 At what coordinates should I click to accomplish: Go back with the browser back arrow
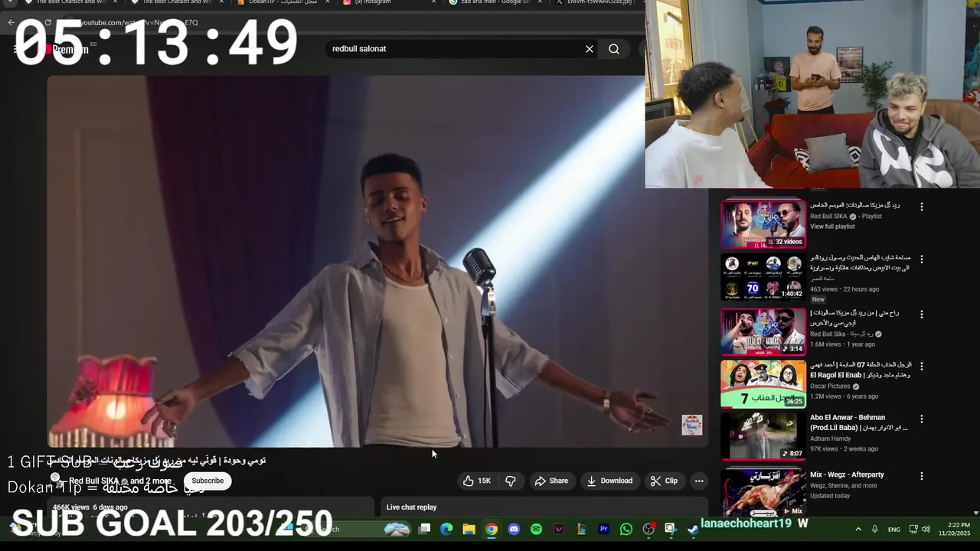click(11, 23)
